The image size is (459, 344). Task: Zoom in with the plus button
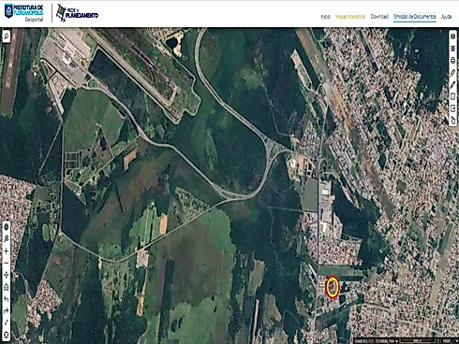point(6,251)
